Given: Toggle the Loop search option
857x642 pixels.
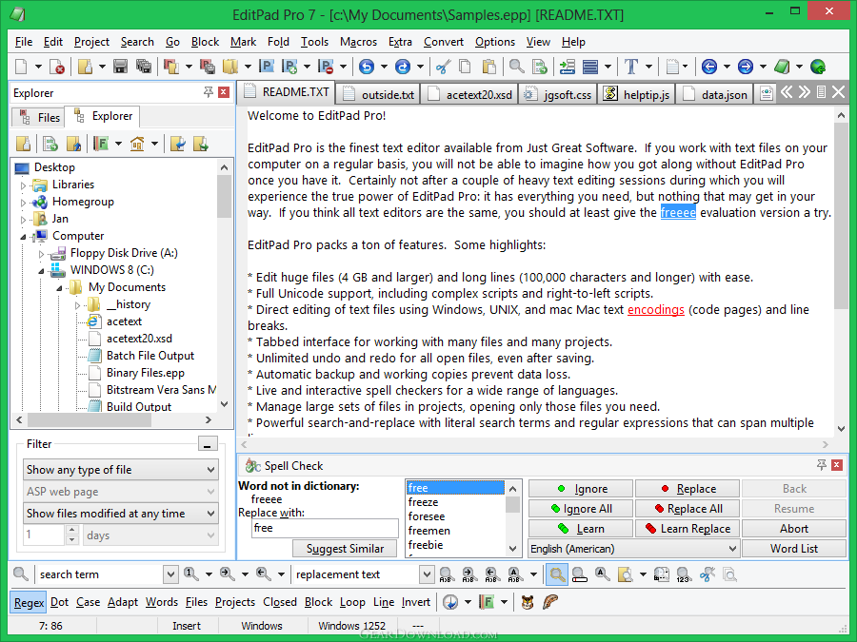Looking at the screenshot, I should pyautogui.click(x=352, y=602).
